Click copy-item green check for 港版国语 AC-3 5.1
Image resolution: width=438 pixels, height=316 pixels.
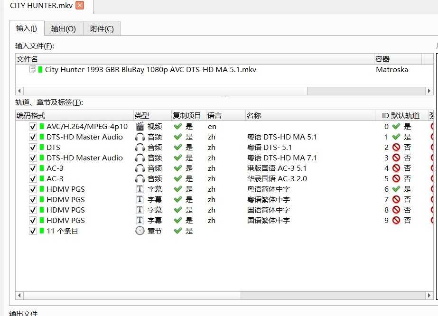click(177, 168)
